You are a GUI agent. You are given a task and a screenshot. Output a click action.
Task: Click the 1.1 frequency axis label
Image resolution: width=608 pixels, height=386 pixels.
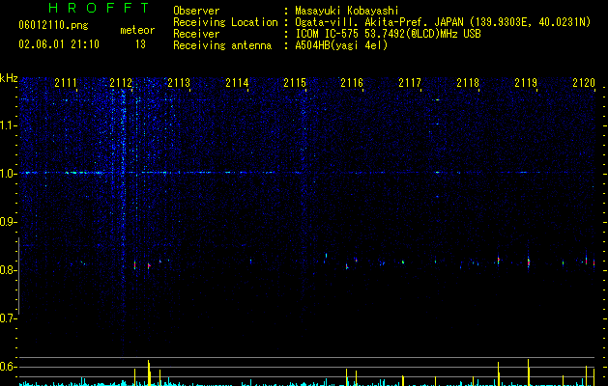pyautogui.click(x=8, y=125)
